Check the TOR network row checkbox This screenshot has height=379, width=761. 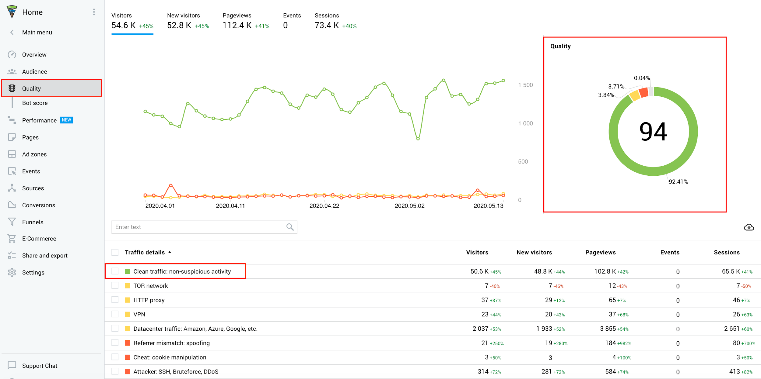115,286
